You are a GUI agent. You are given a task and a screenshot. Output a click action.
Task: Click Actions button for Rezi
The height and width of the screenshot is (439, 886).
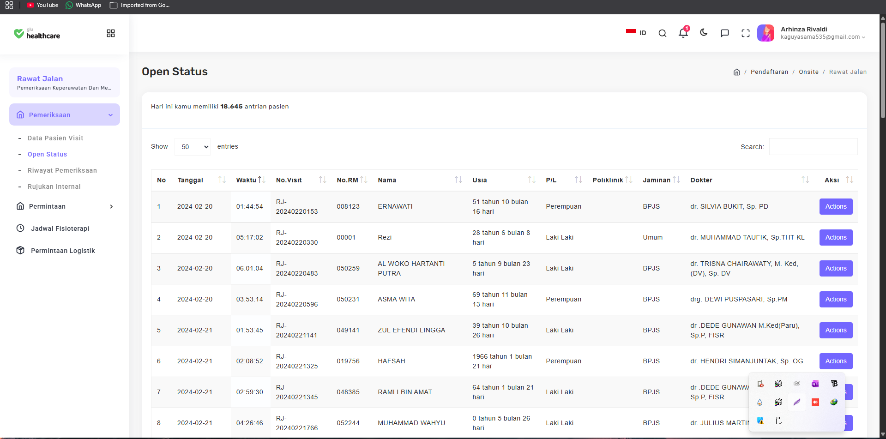(836, 237)
